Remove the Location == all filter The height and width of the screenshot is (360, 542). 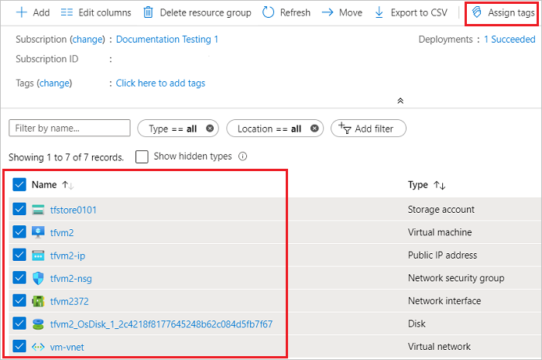click(x=314, y=129)
